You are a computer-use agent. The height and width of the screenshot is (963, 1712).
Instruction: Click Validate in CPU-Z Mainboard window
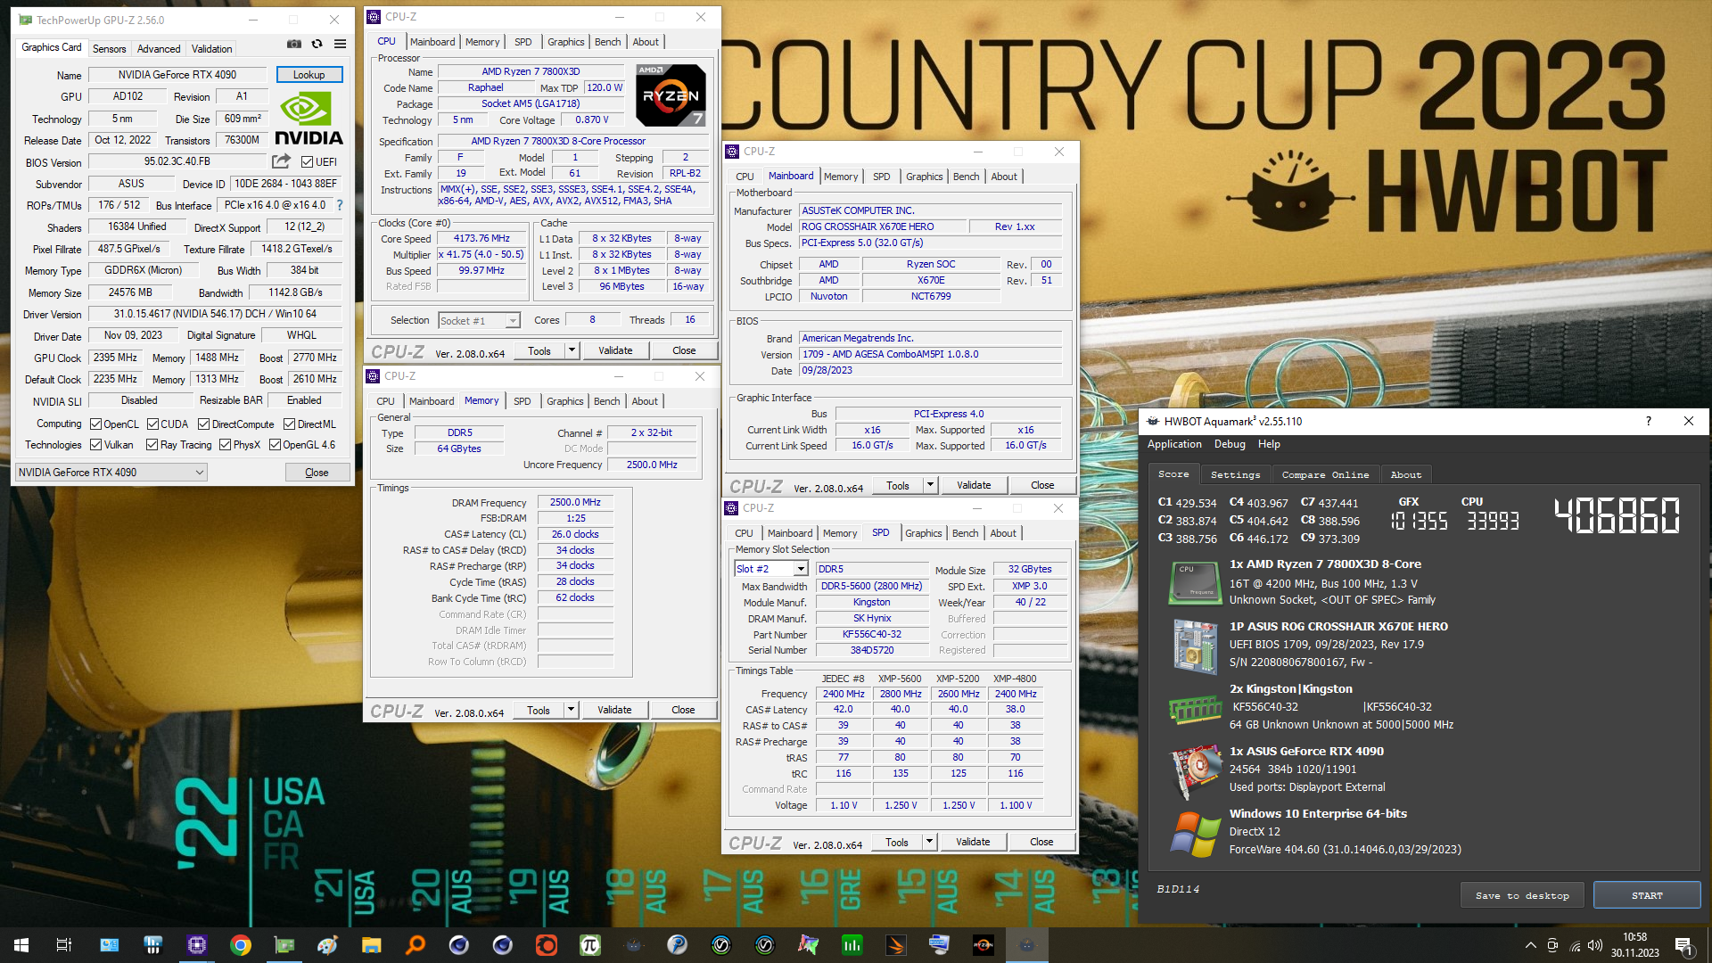[x=974, y=485]
